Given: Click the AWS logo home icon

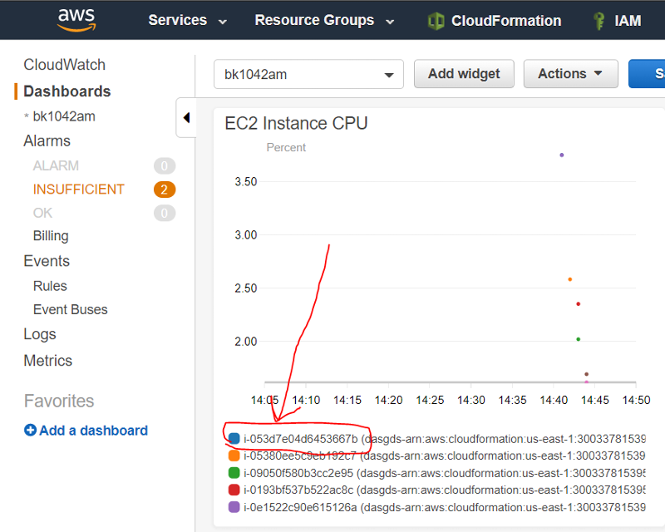Looking at the screenshot, I should [x=76, y=19].
